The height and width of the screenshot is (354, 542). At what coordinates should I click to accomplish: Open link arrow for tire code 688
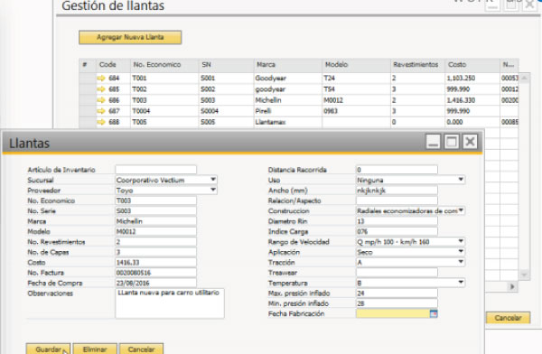[x=101, y=122]
